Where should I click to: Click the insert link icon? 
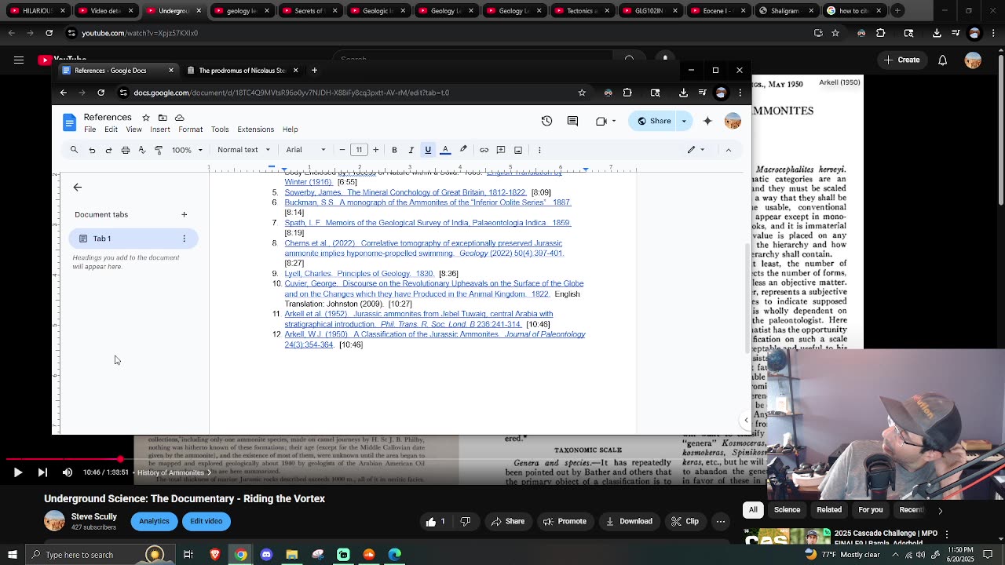pyautogui.click(x=484, y=150)
